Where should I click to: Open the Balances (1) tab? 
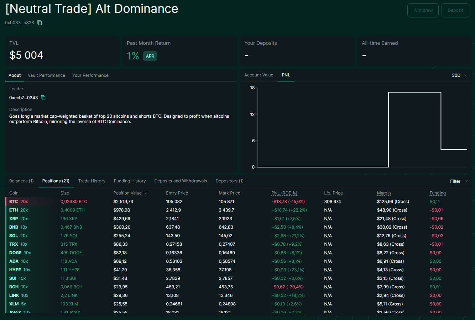(x=21, y=181)
